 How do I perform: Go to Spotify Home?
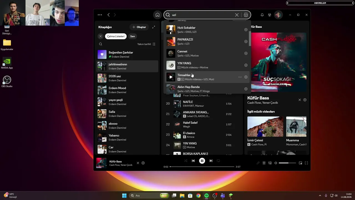[158, 15]
